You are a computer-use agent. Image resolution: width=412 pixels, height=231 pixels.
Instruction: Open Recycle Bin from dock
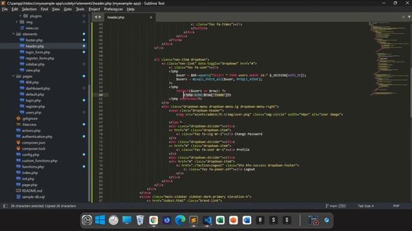[140, 220]
